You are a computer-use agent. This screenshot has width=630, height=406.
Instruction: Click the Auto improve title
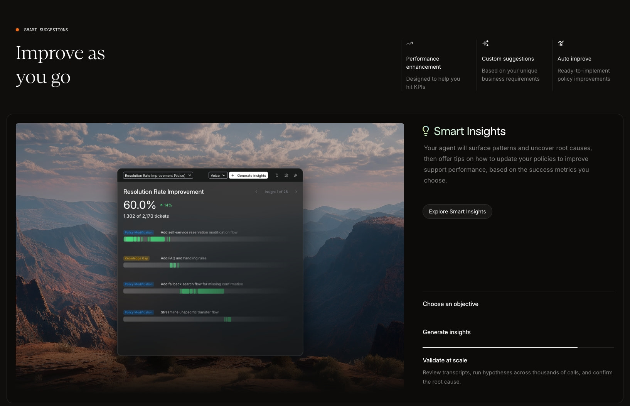click(574, 59)
